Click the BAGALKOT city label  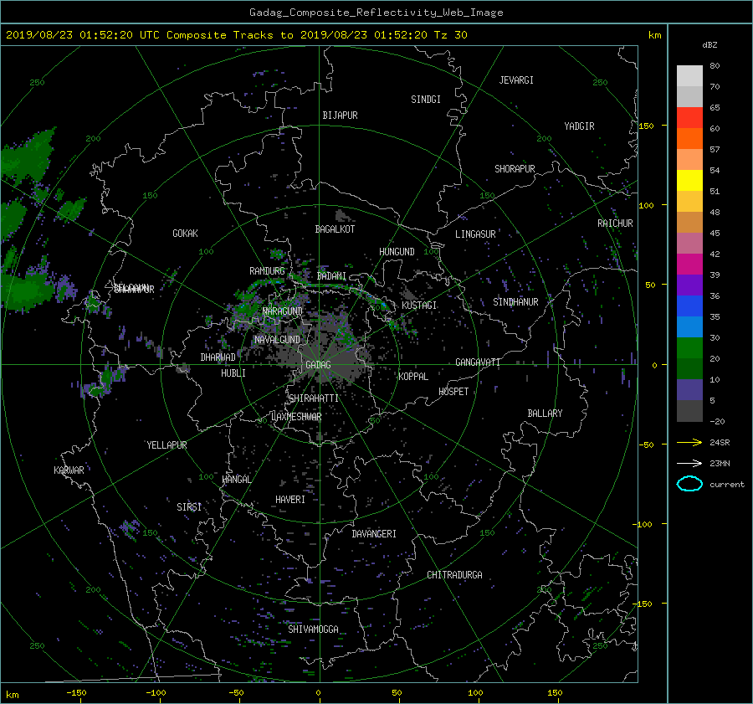[x=335, y=229]
